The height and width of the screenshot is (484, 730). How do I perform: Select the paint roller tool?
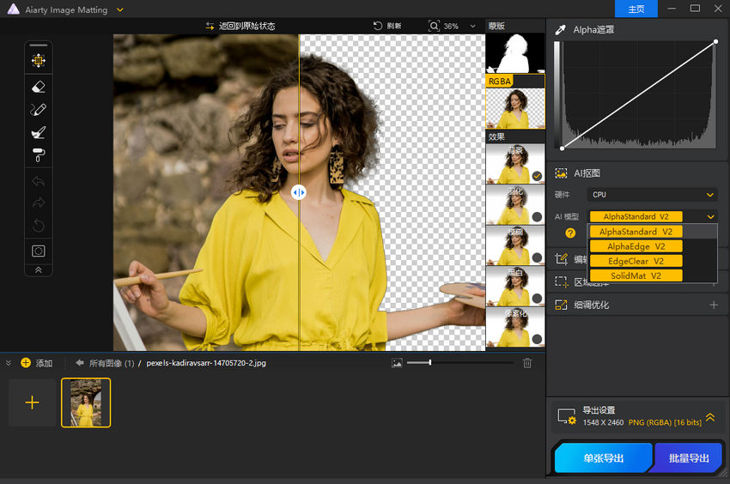click(38, 155)
